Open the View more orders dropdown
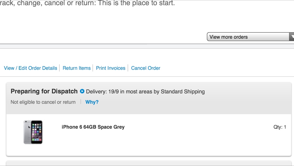 tap(250, 37)
